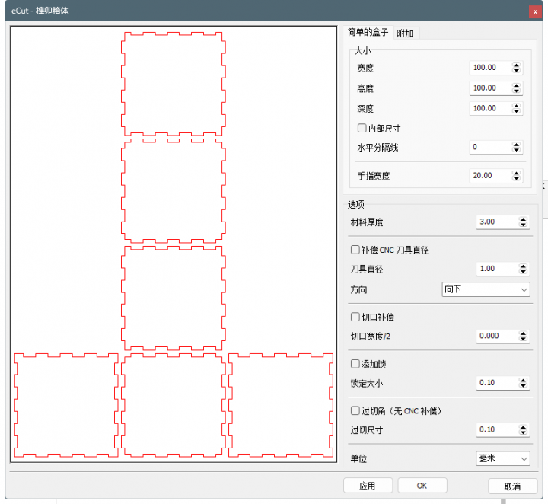
Task: Close the eCut dialog window
Action: [x=534, y=11]
